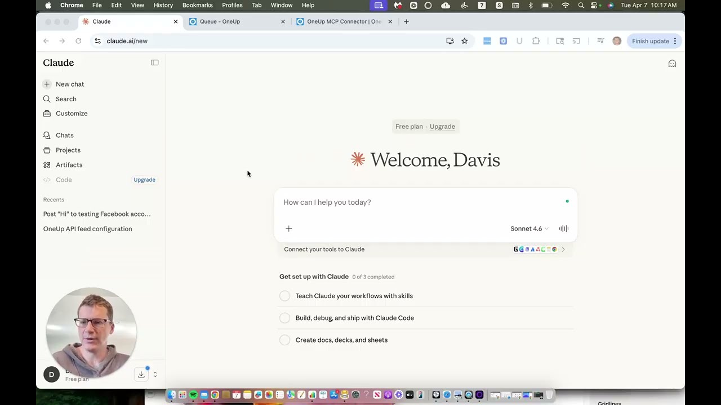View site information icon beside the URL

[x=97, y=41]
